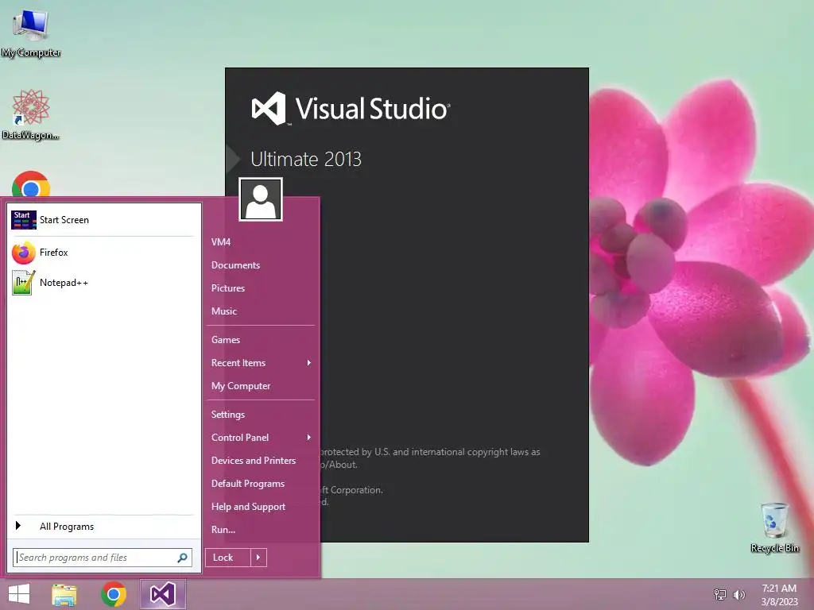
Task: Expand the Control Panel submenu arrow
Action: (309, 438)
